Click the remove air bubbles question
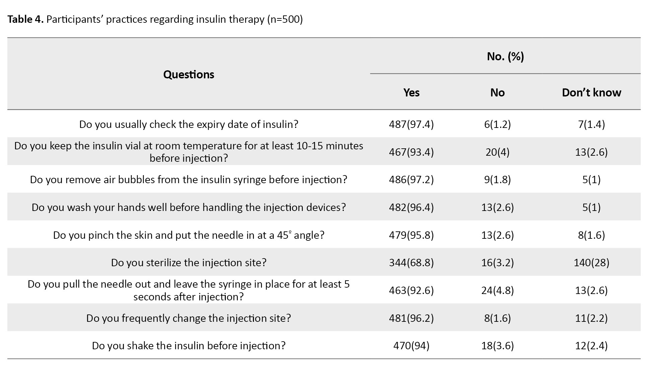655x365 pixels. point(189,180)
